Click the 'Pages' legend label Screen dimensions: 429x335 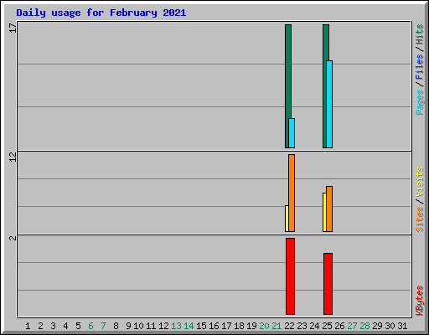tap(419, 102)
